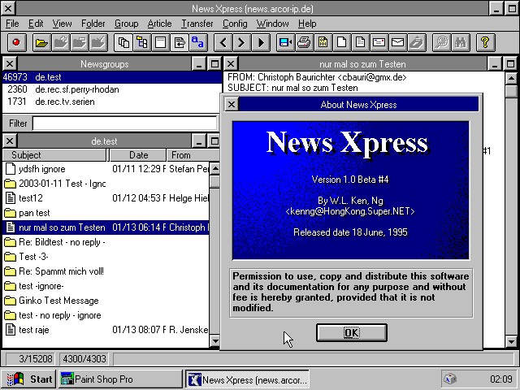Open the Article menu

[x=159, y=24]
